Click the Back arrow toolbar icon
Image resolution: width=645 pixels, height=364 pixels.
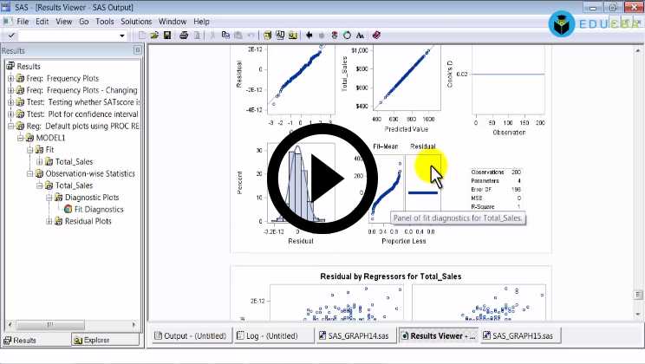(x=309, y=36)
